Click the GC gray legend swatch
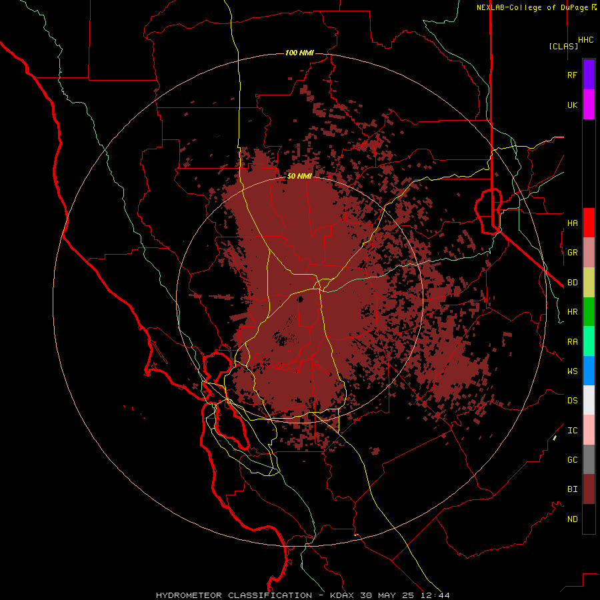Viewport: 600px width, 600px height. point(589,460)
